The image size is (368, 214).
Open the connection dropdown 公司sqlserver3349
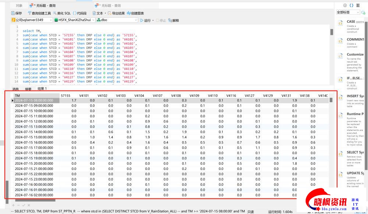[x=32, y=20]
